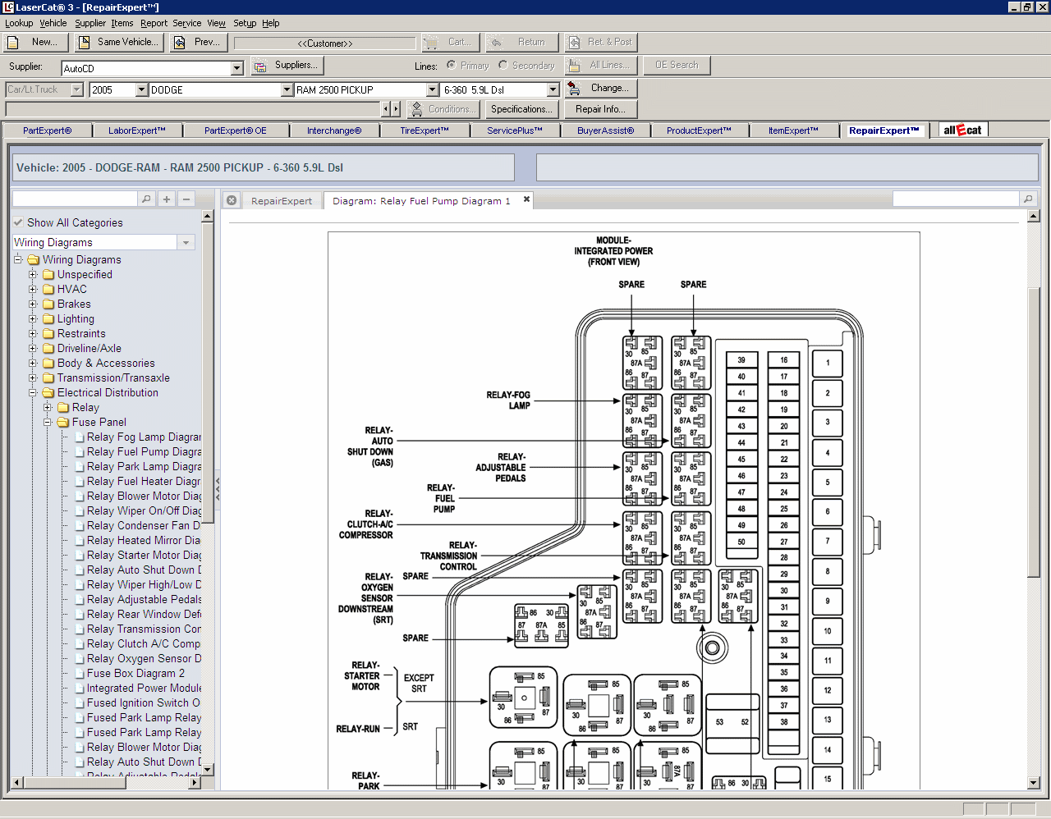The height and width of the screenshot is (819, 1051).
Task: Click the Prev lookup icon
Action: coord(180,42)
